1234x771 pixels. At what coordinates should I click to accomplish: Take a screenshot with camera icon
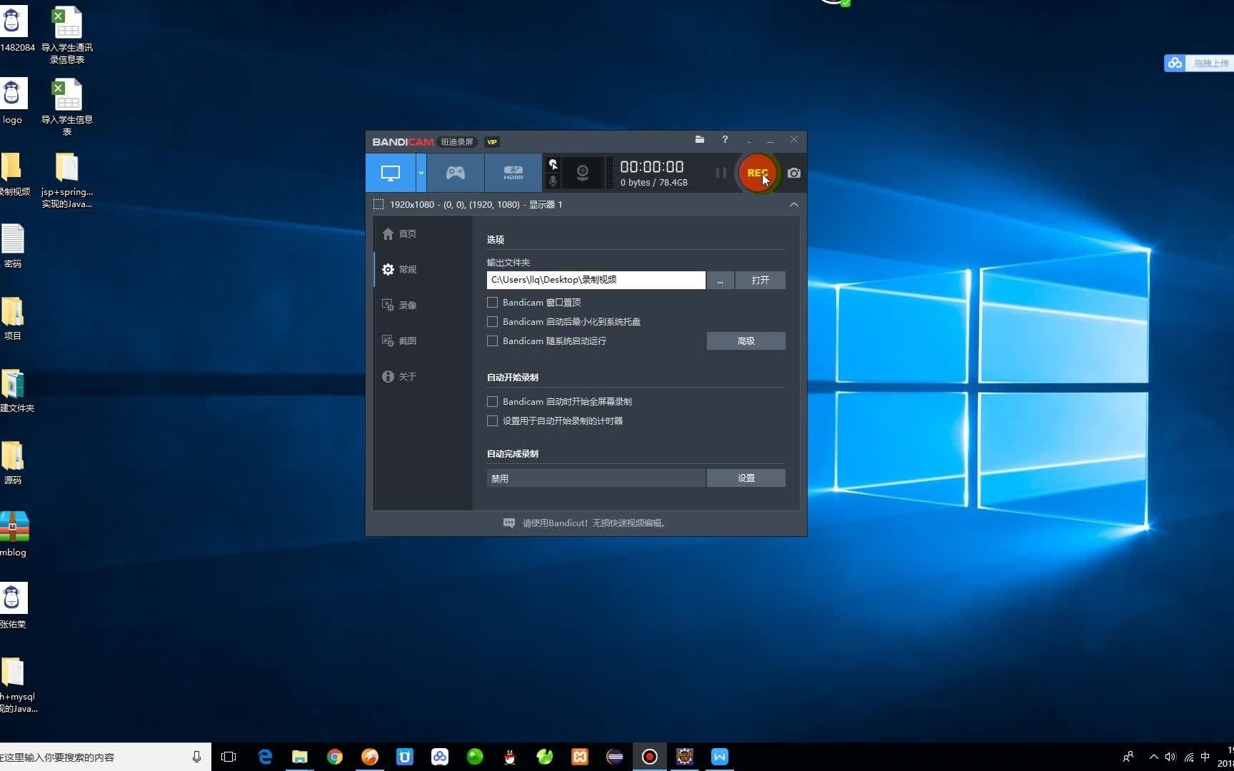(x=794, y=173)
